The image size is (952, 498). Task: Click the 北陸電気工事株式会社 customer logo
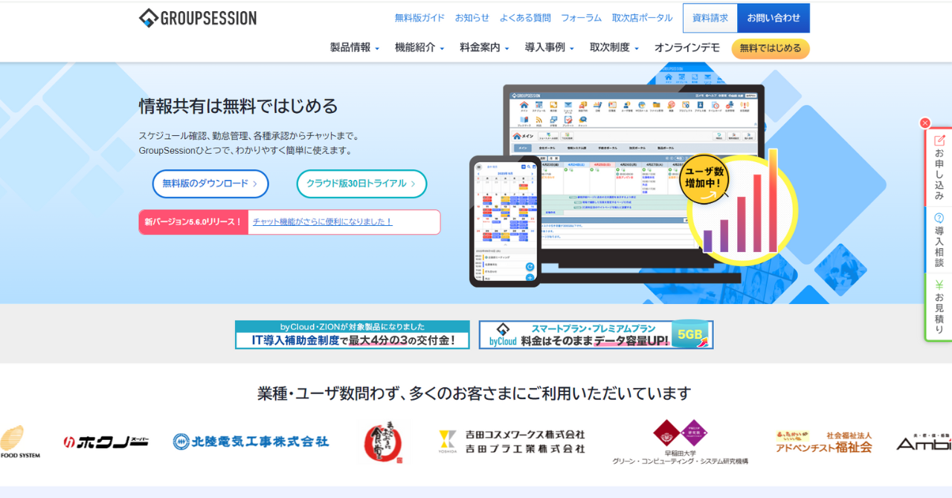pyautogui.click(x=251, y=442)
